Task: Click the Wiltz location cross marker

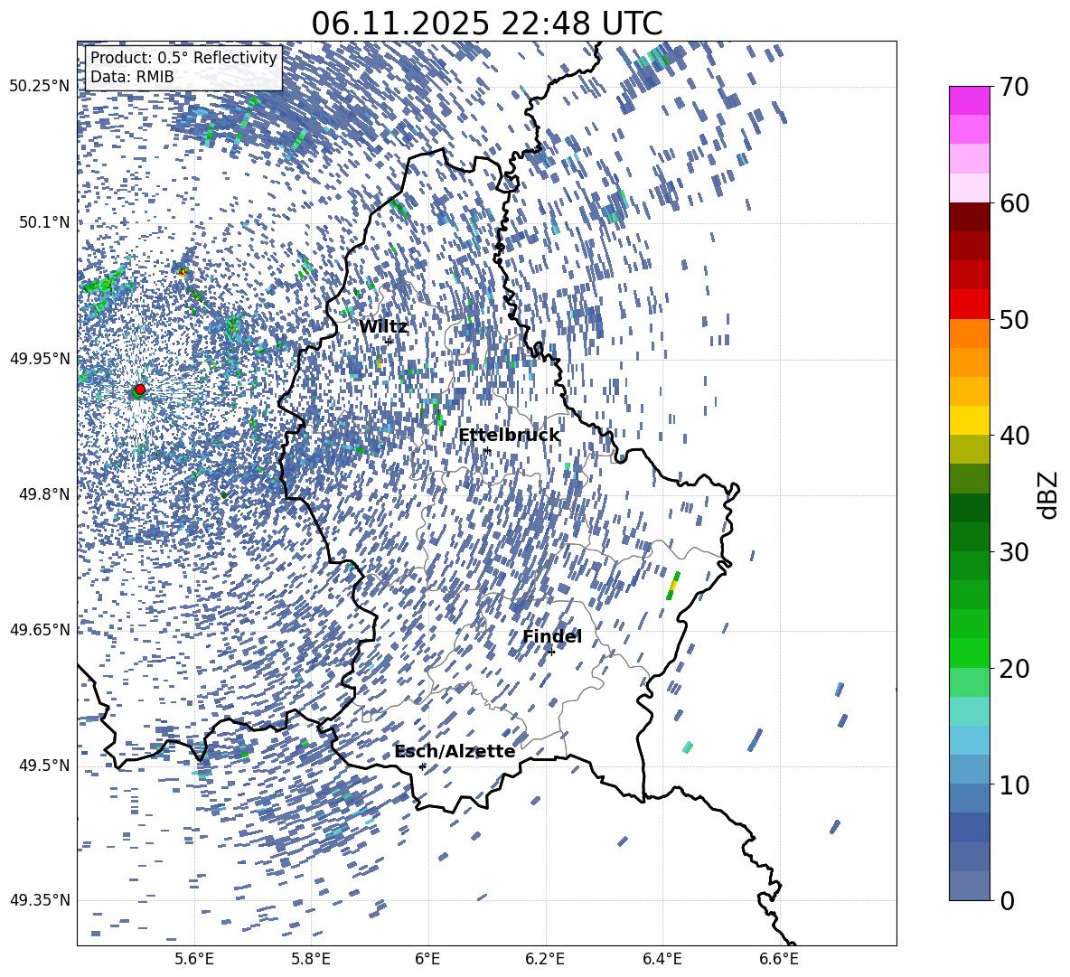Action: tap(389, 341)
